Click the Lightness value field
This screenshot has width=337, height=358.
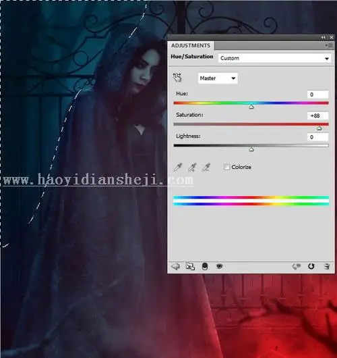[x=317, y=137]
